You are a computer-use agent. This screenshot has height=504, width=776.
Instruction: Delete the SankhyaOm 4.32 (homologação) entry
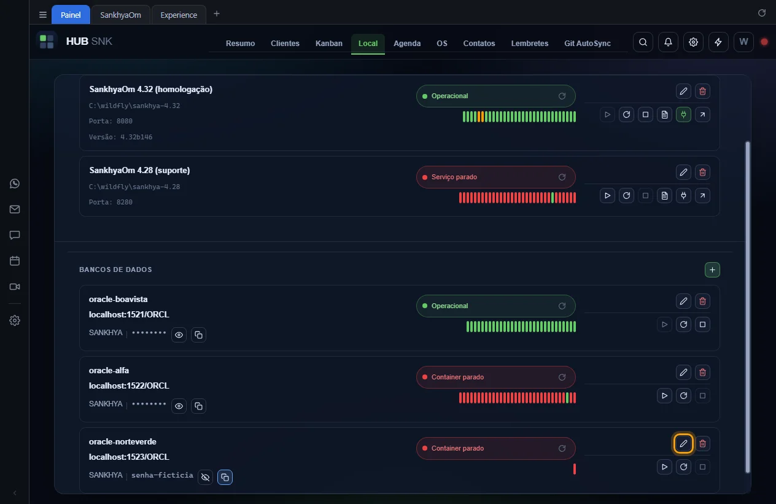703,91
